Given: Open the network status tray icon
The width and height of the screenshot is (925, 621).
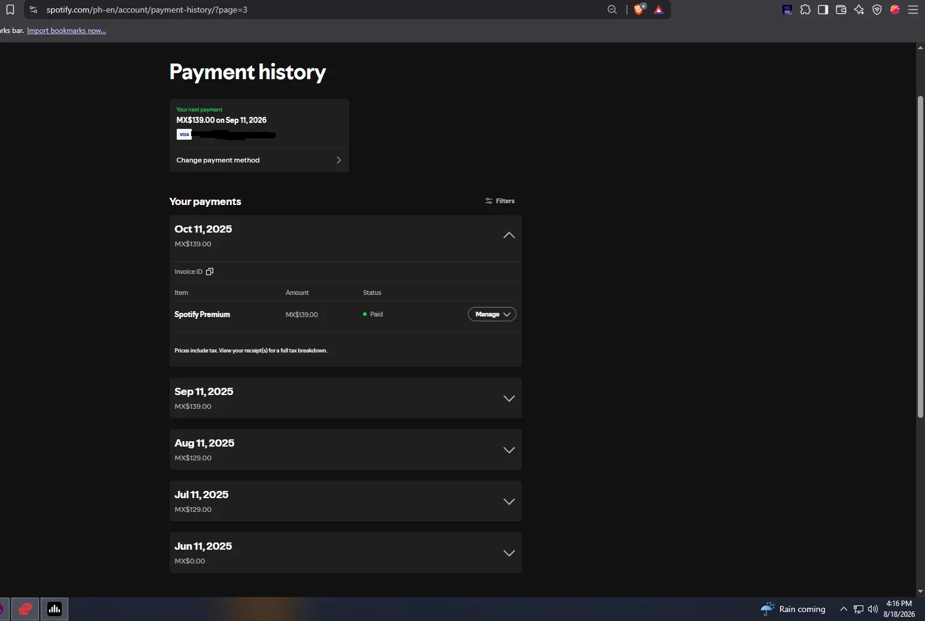Looking at the screenshot, I should click(859, 609).
